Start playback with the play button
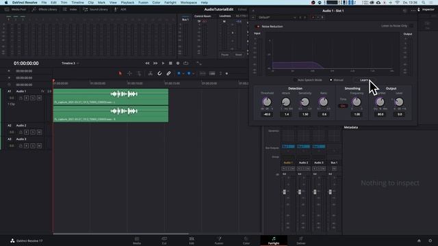 [x=163, y=64]
